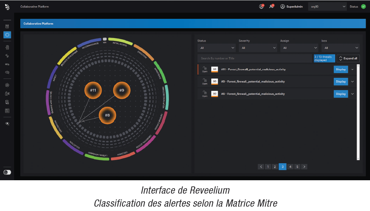
Task: Open the key-like icon below branching icon
Action: (7, 64)
